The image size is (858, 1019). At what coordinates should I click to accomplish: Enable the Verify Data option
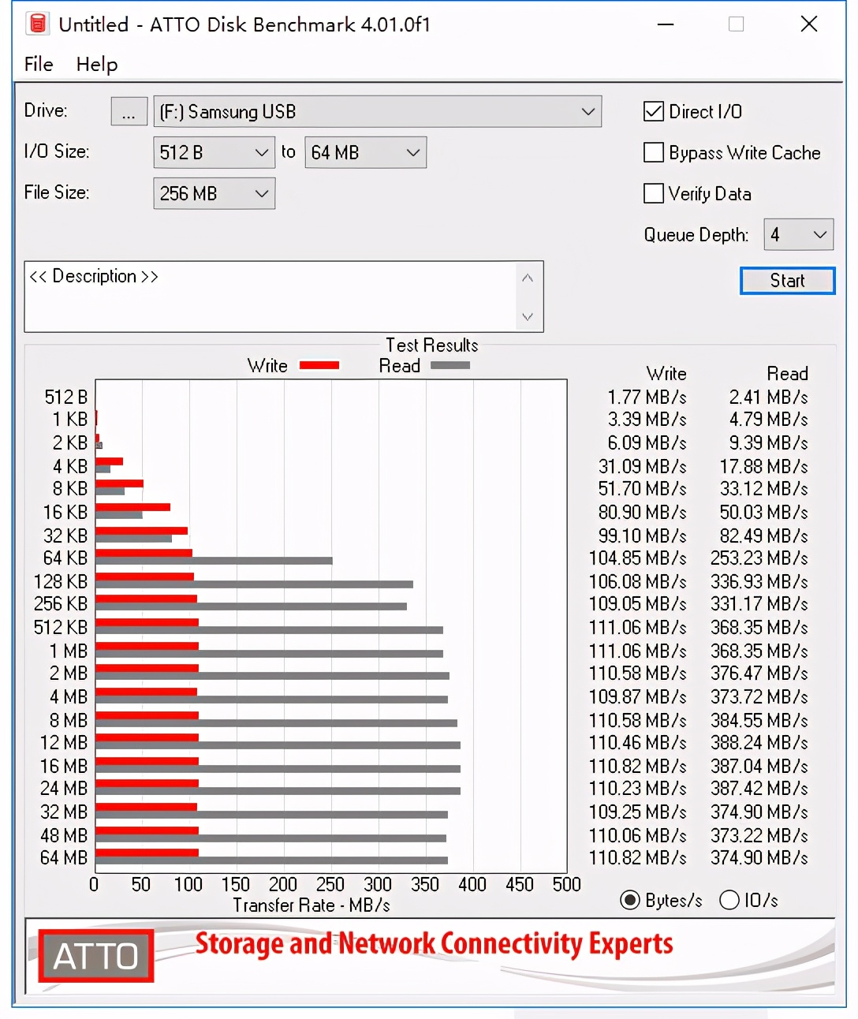coord(654,193)
